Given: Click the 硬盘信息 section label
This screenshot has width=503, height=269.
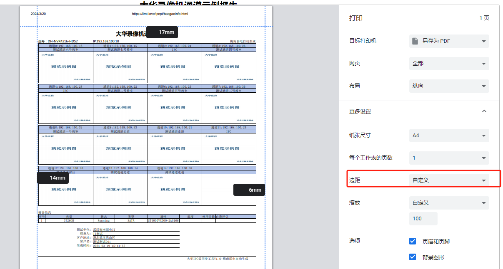Looking at the screenshot, I should pos(45,212).
